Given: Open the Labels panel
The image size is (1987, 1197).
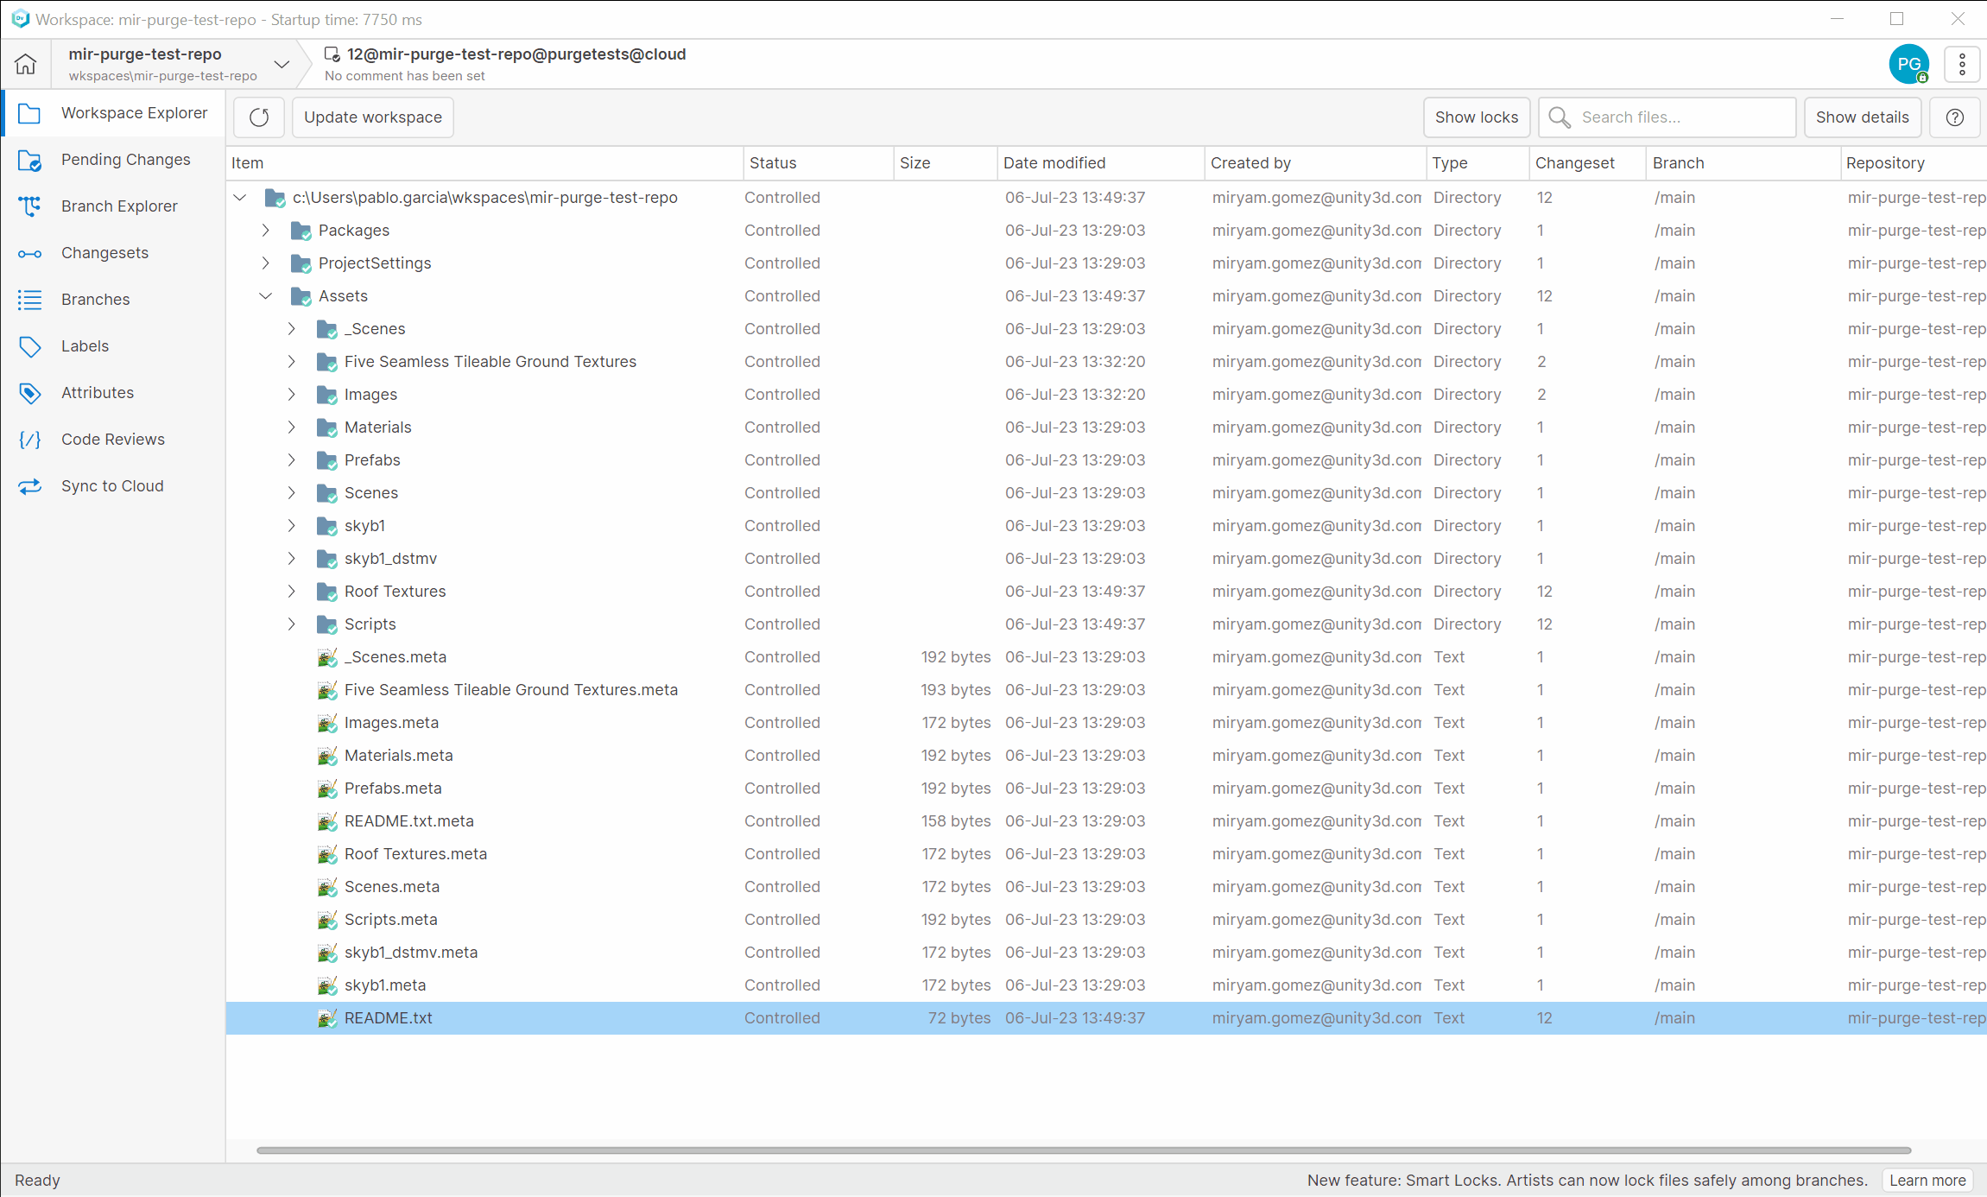Looking at the screenshot, I should (x=85, y=345).
